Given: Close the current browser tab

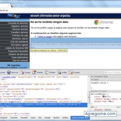Looking at the screenshot, I should (x=9, y=5).
